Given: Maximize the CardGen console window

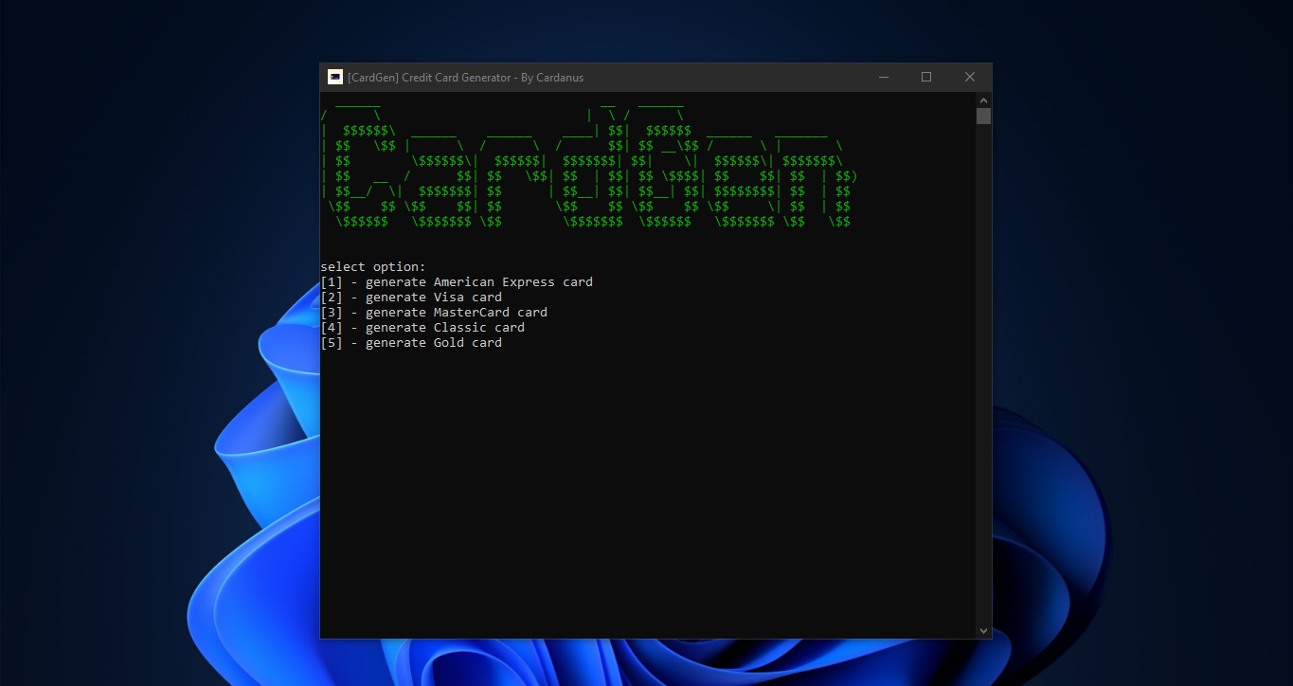Looking at the screenshot, I should click(926, 77).
